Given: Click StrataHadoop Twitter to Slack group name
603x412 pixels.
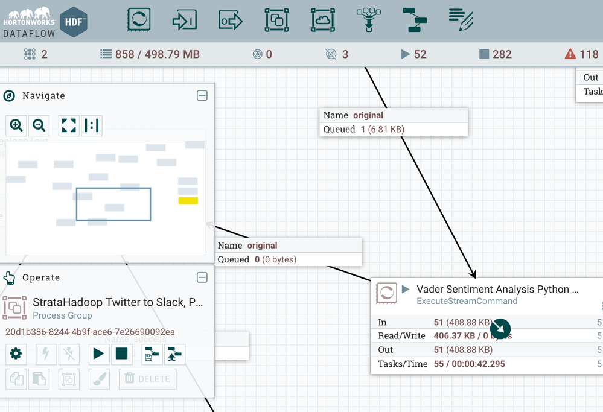Looking at the screenshot, I should [118, 302].
